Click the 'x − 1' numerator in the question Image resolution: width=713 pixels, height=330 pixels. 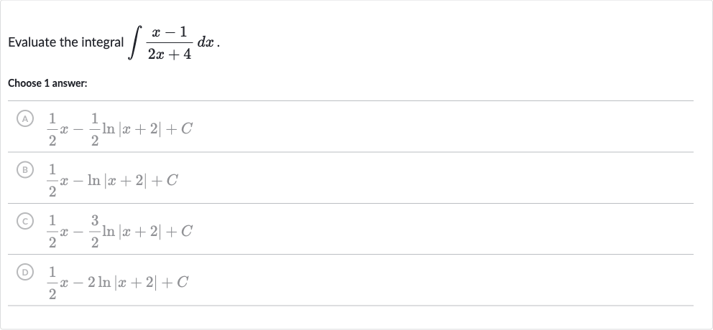170,32
